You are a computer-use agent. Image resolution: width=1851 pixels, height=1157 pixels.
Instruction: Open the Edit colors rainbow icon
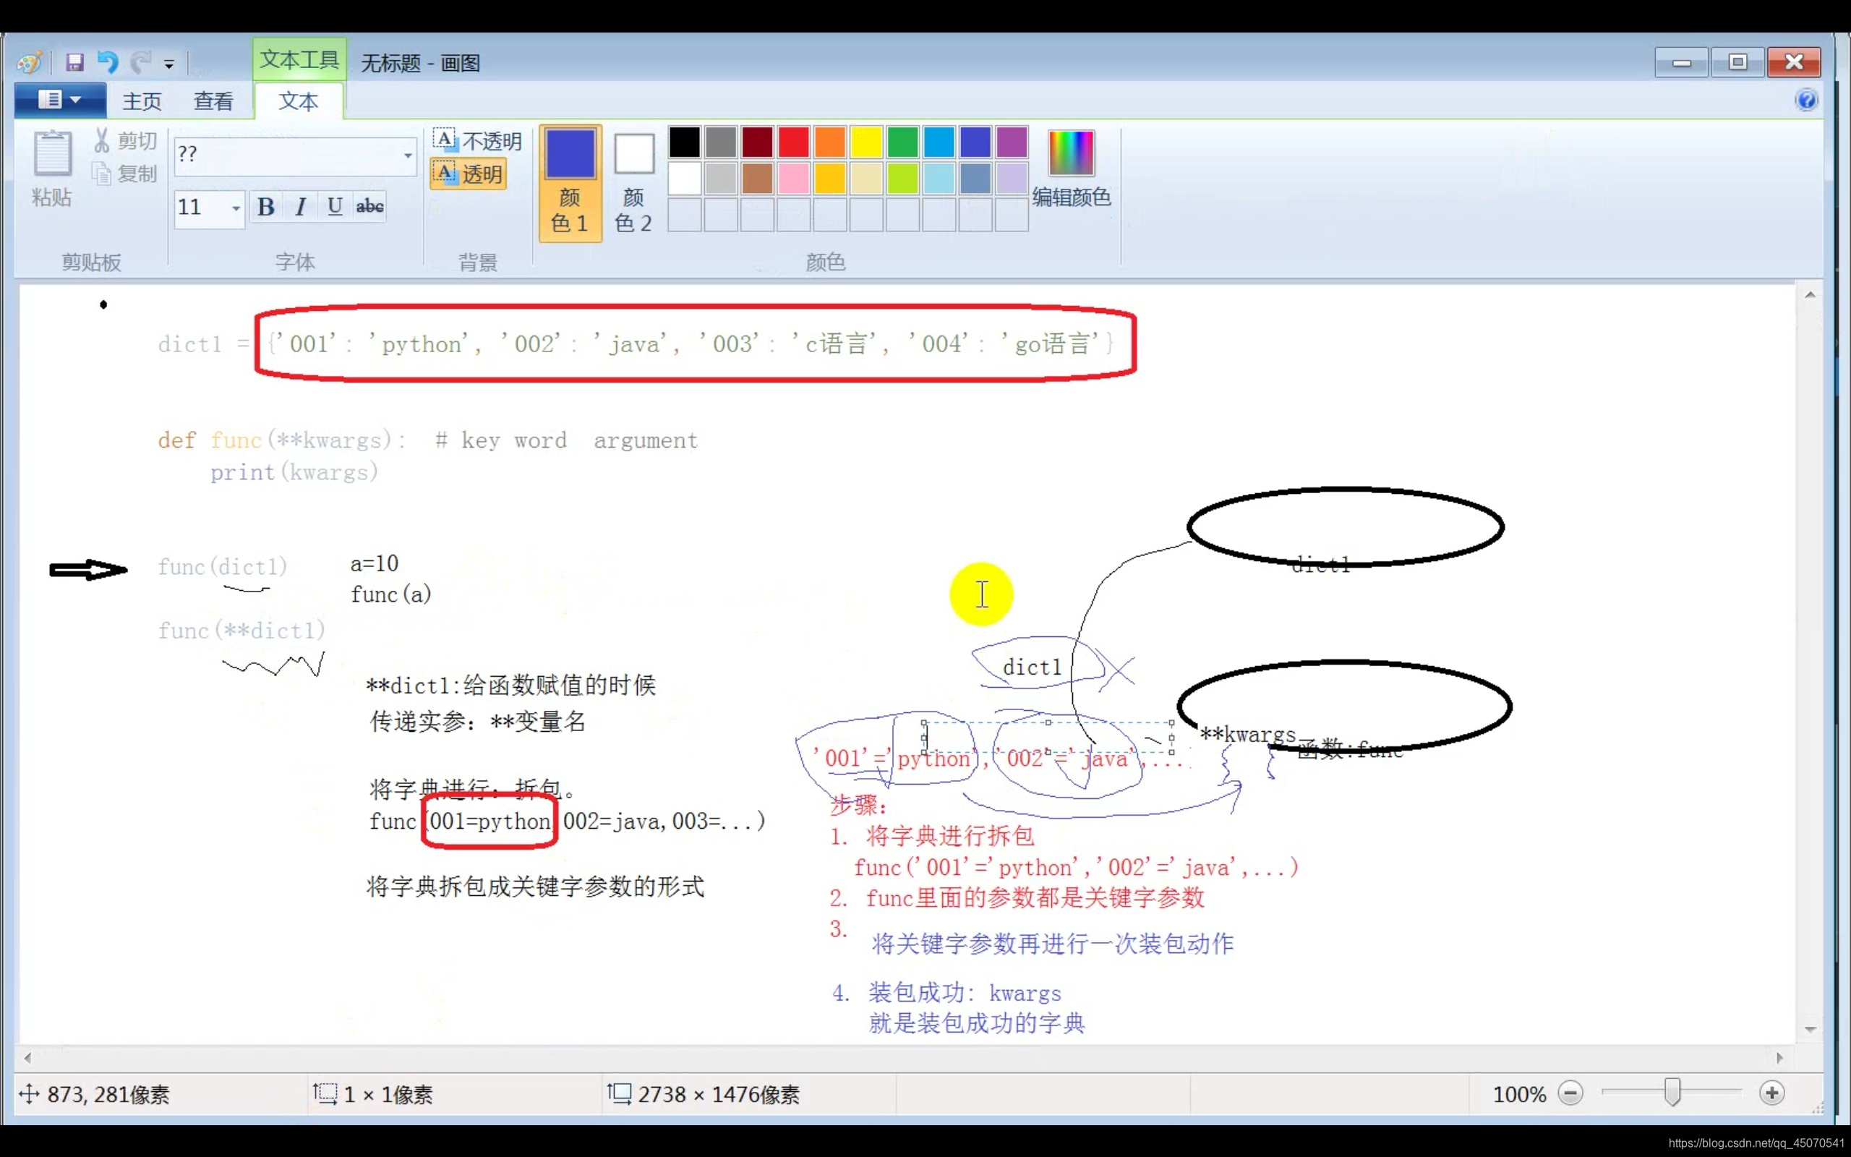1070,154
